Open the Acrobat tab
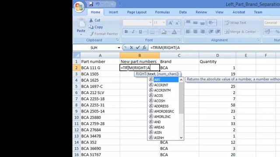This screenshot has width=280, height=157. (239, 12)
